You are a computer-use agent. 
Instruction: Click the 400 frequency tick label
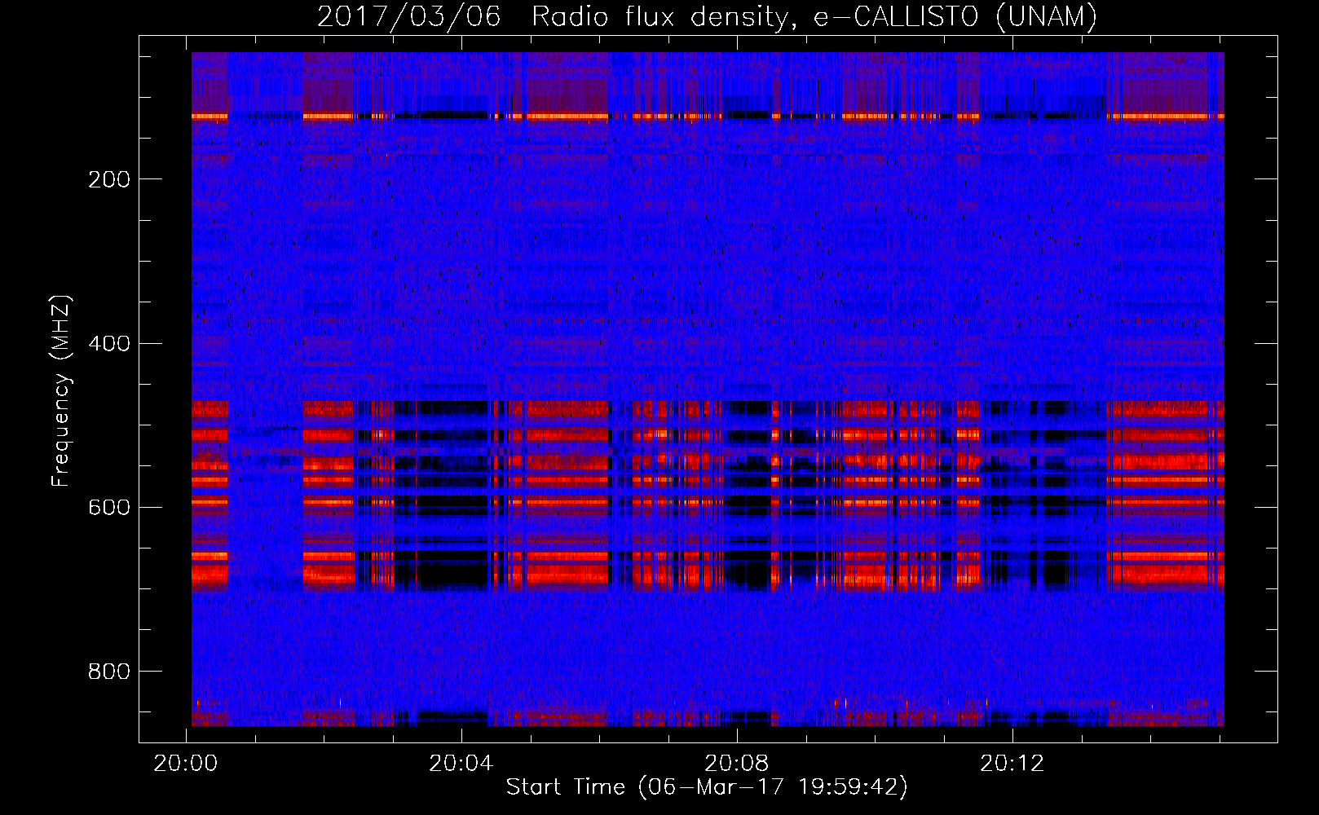109,343
